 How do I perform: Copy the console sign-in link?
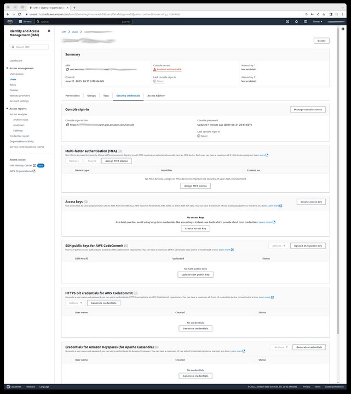pyautogui.click(x=67, y=125)
